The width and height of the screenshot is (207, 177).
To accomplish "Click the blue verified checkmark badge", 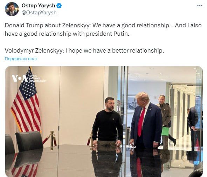I will [59, 6].
